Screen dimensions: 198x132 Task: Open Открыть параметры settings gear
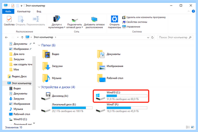(x=115, y=19)
